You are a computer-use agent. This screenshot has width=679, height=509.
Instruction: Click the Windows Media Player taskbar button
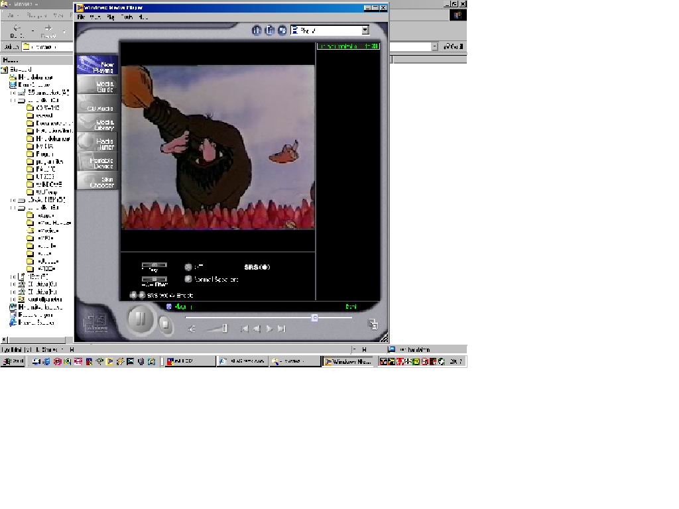pos(347,361)
